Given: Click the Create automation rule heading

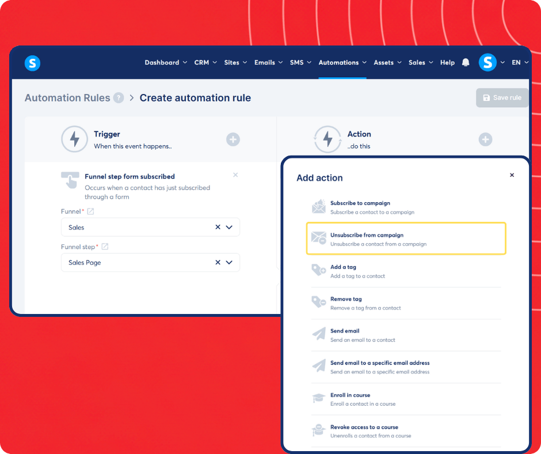Looking at the screenshot, I should point(195,98).
